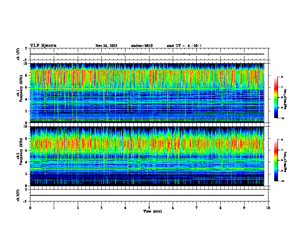Click the "start UT = 6:20:1" header text
This screenshot has width=302, height=233.
coord(184,46)
